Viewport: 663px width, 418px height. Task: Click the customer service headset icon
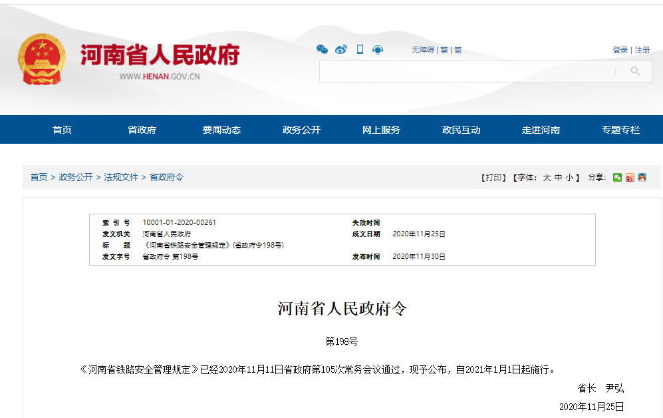coord(378,49)
